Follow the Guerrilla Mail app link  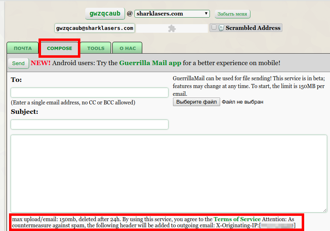[x=150, y=63]
